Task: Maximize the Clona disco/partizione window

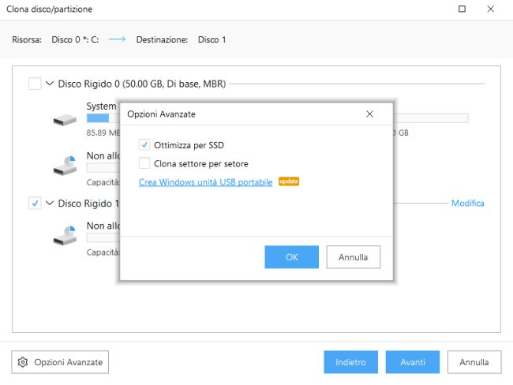Action: tap(462, 9)
